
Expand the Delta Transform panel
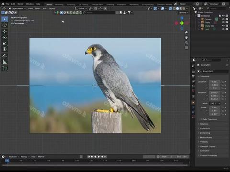pyautogui.click(x=209, y=119)
